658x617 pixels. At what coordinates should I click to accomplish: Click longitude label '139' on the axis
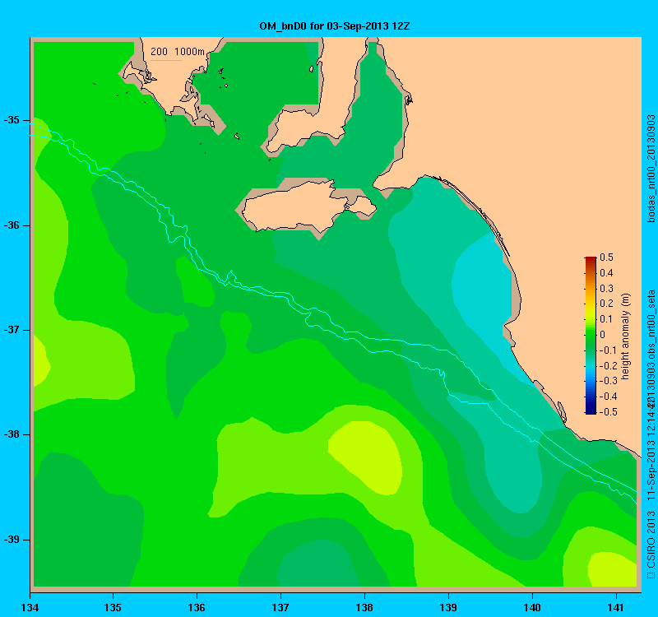(x=448, y=607)
